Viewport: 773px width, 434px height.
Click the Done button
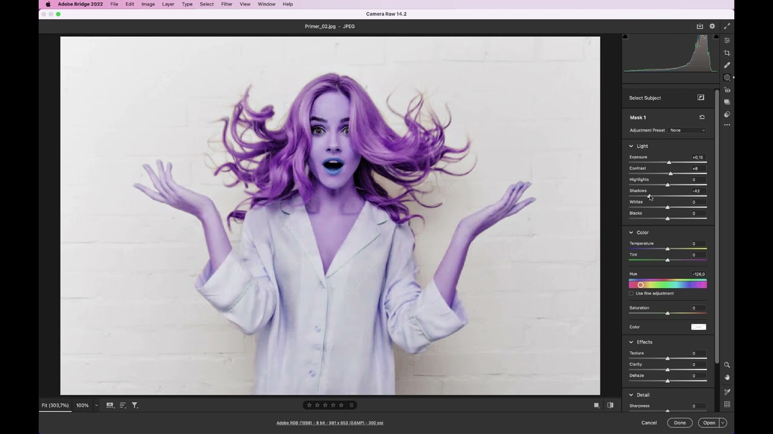tap(679, 423)
